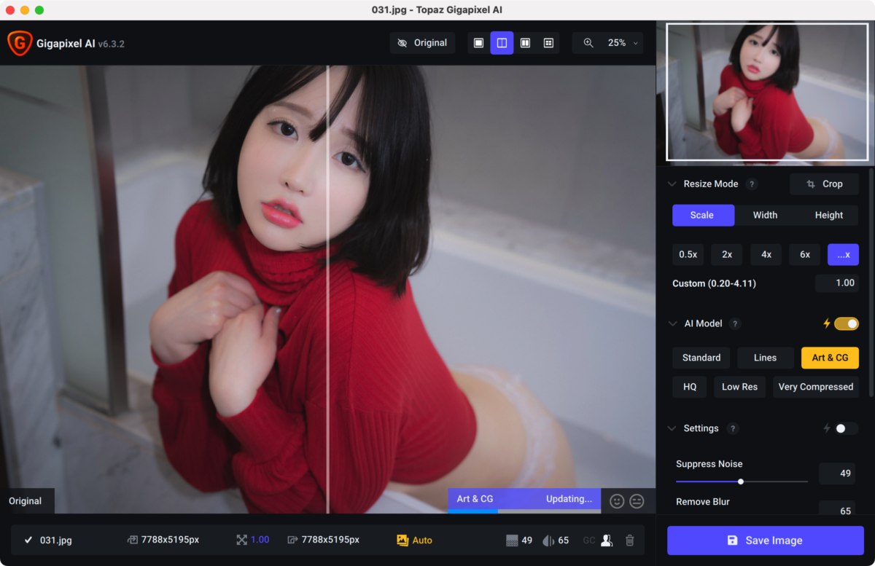875x566 pixels.
Task: Toggle the Settings auto switch
Action: [847, 428]
